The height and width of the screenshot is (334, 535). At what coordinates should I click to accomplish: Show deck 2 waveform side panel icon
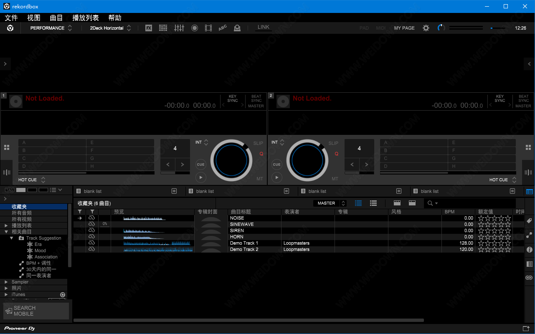[x=528, y=172]
